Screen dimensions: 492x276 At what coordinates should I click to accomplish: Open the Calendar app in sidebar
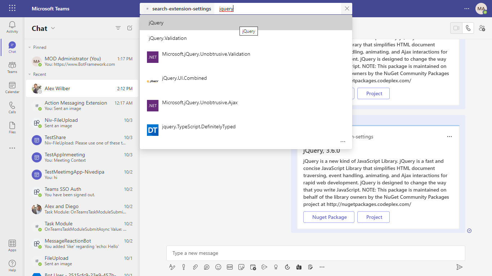tap(12, 87)
